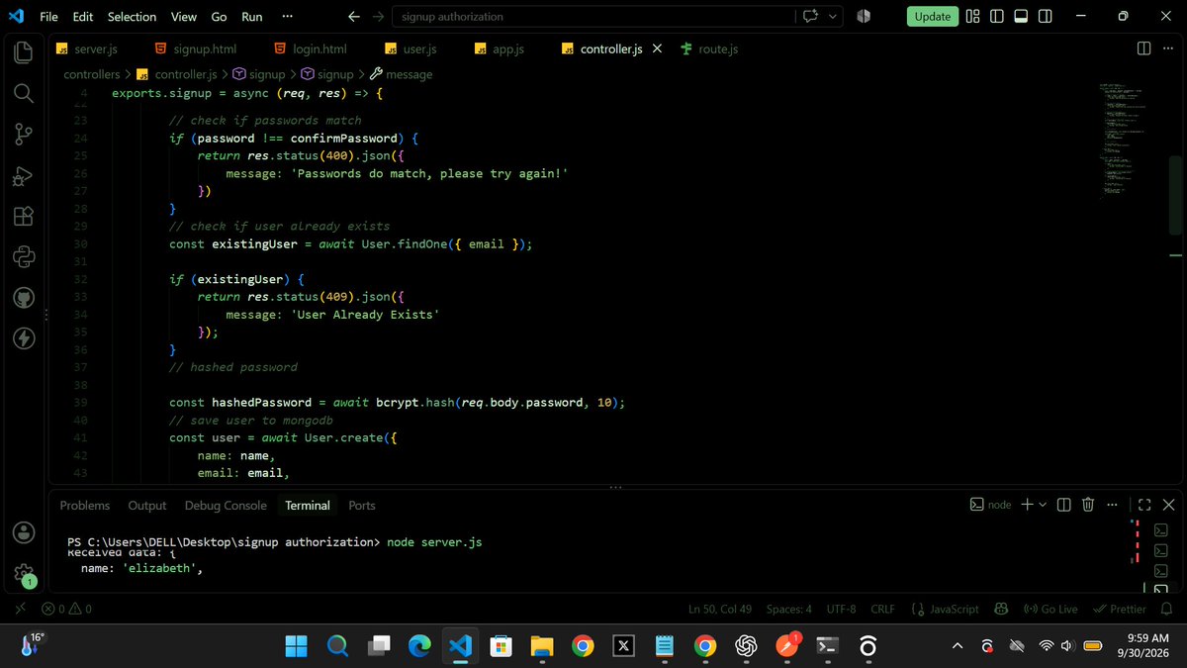Screen dimensions: 1187x668
Task: Switch to the signup.html tab
Action: pos(196,48)
